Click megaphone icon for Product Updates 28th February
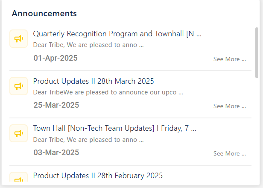Image resolution: width=263 pixels, height=188 pixels. 18,177
